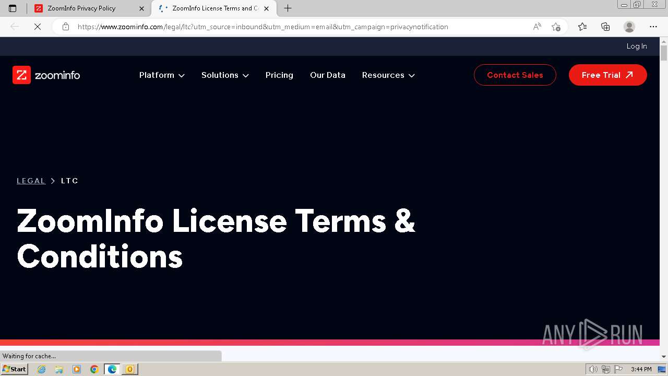Open the Action Center flag icon
The height and width of the screenshot is (376, 668).
[617, 369]
